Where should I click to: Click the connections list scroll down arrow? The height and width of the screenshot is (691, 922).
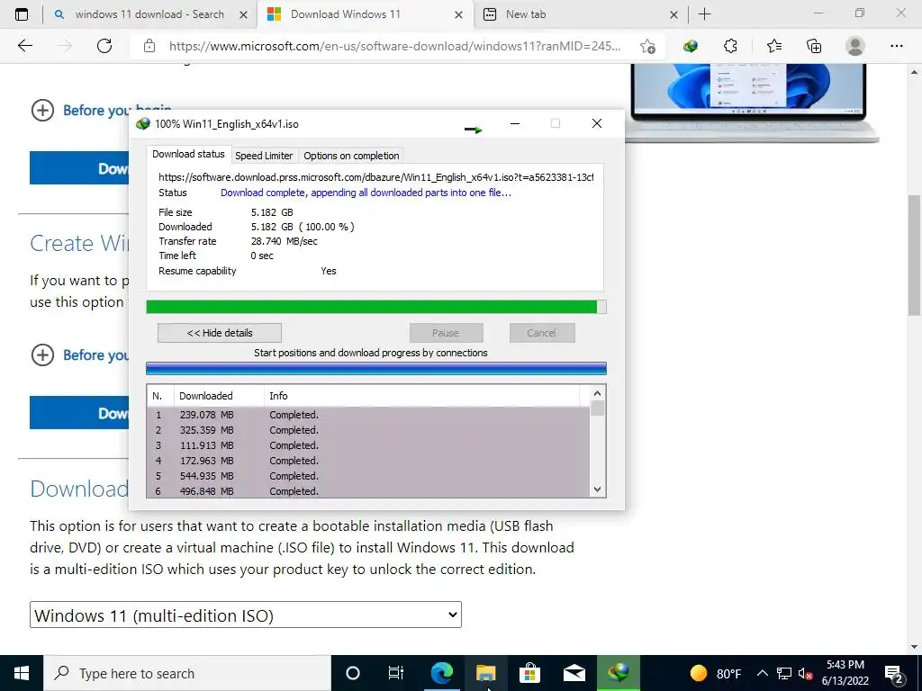click(x=598, y=489)
